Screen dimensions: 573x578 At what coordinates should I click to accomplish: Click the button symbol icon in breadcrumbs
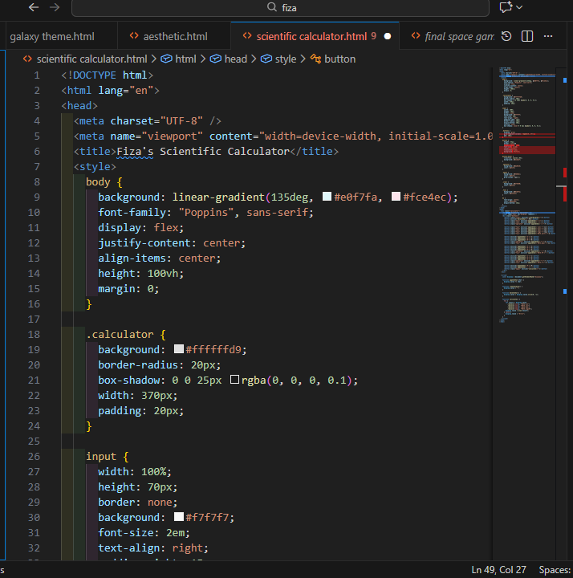pyautogui.click(x=316, y=59)
